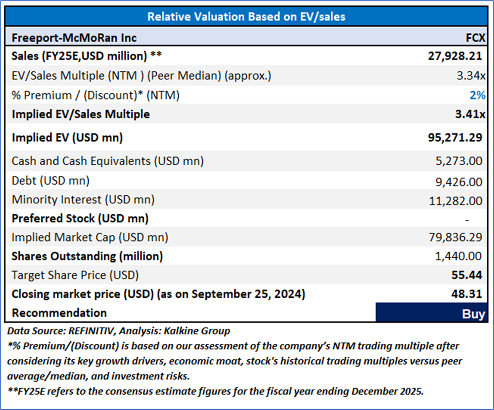Click the debt value 9,426.00

pos(459,182)
